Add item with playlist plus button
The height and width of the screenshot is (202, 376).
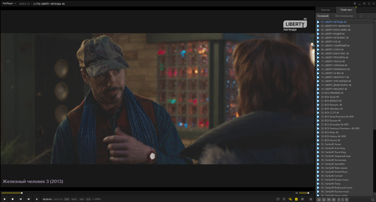click(x=339, y=199)
